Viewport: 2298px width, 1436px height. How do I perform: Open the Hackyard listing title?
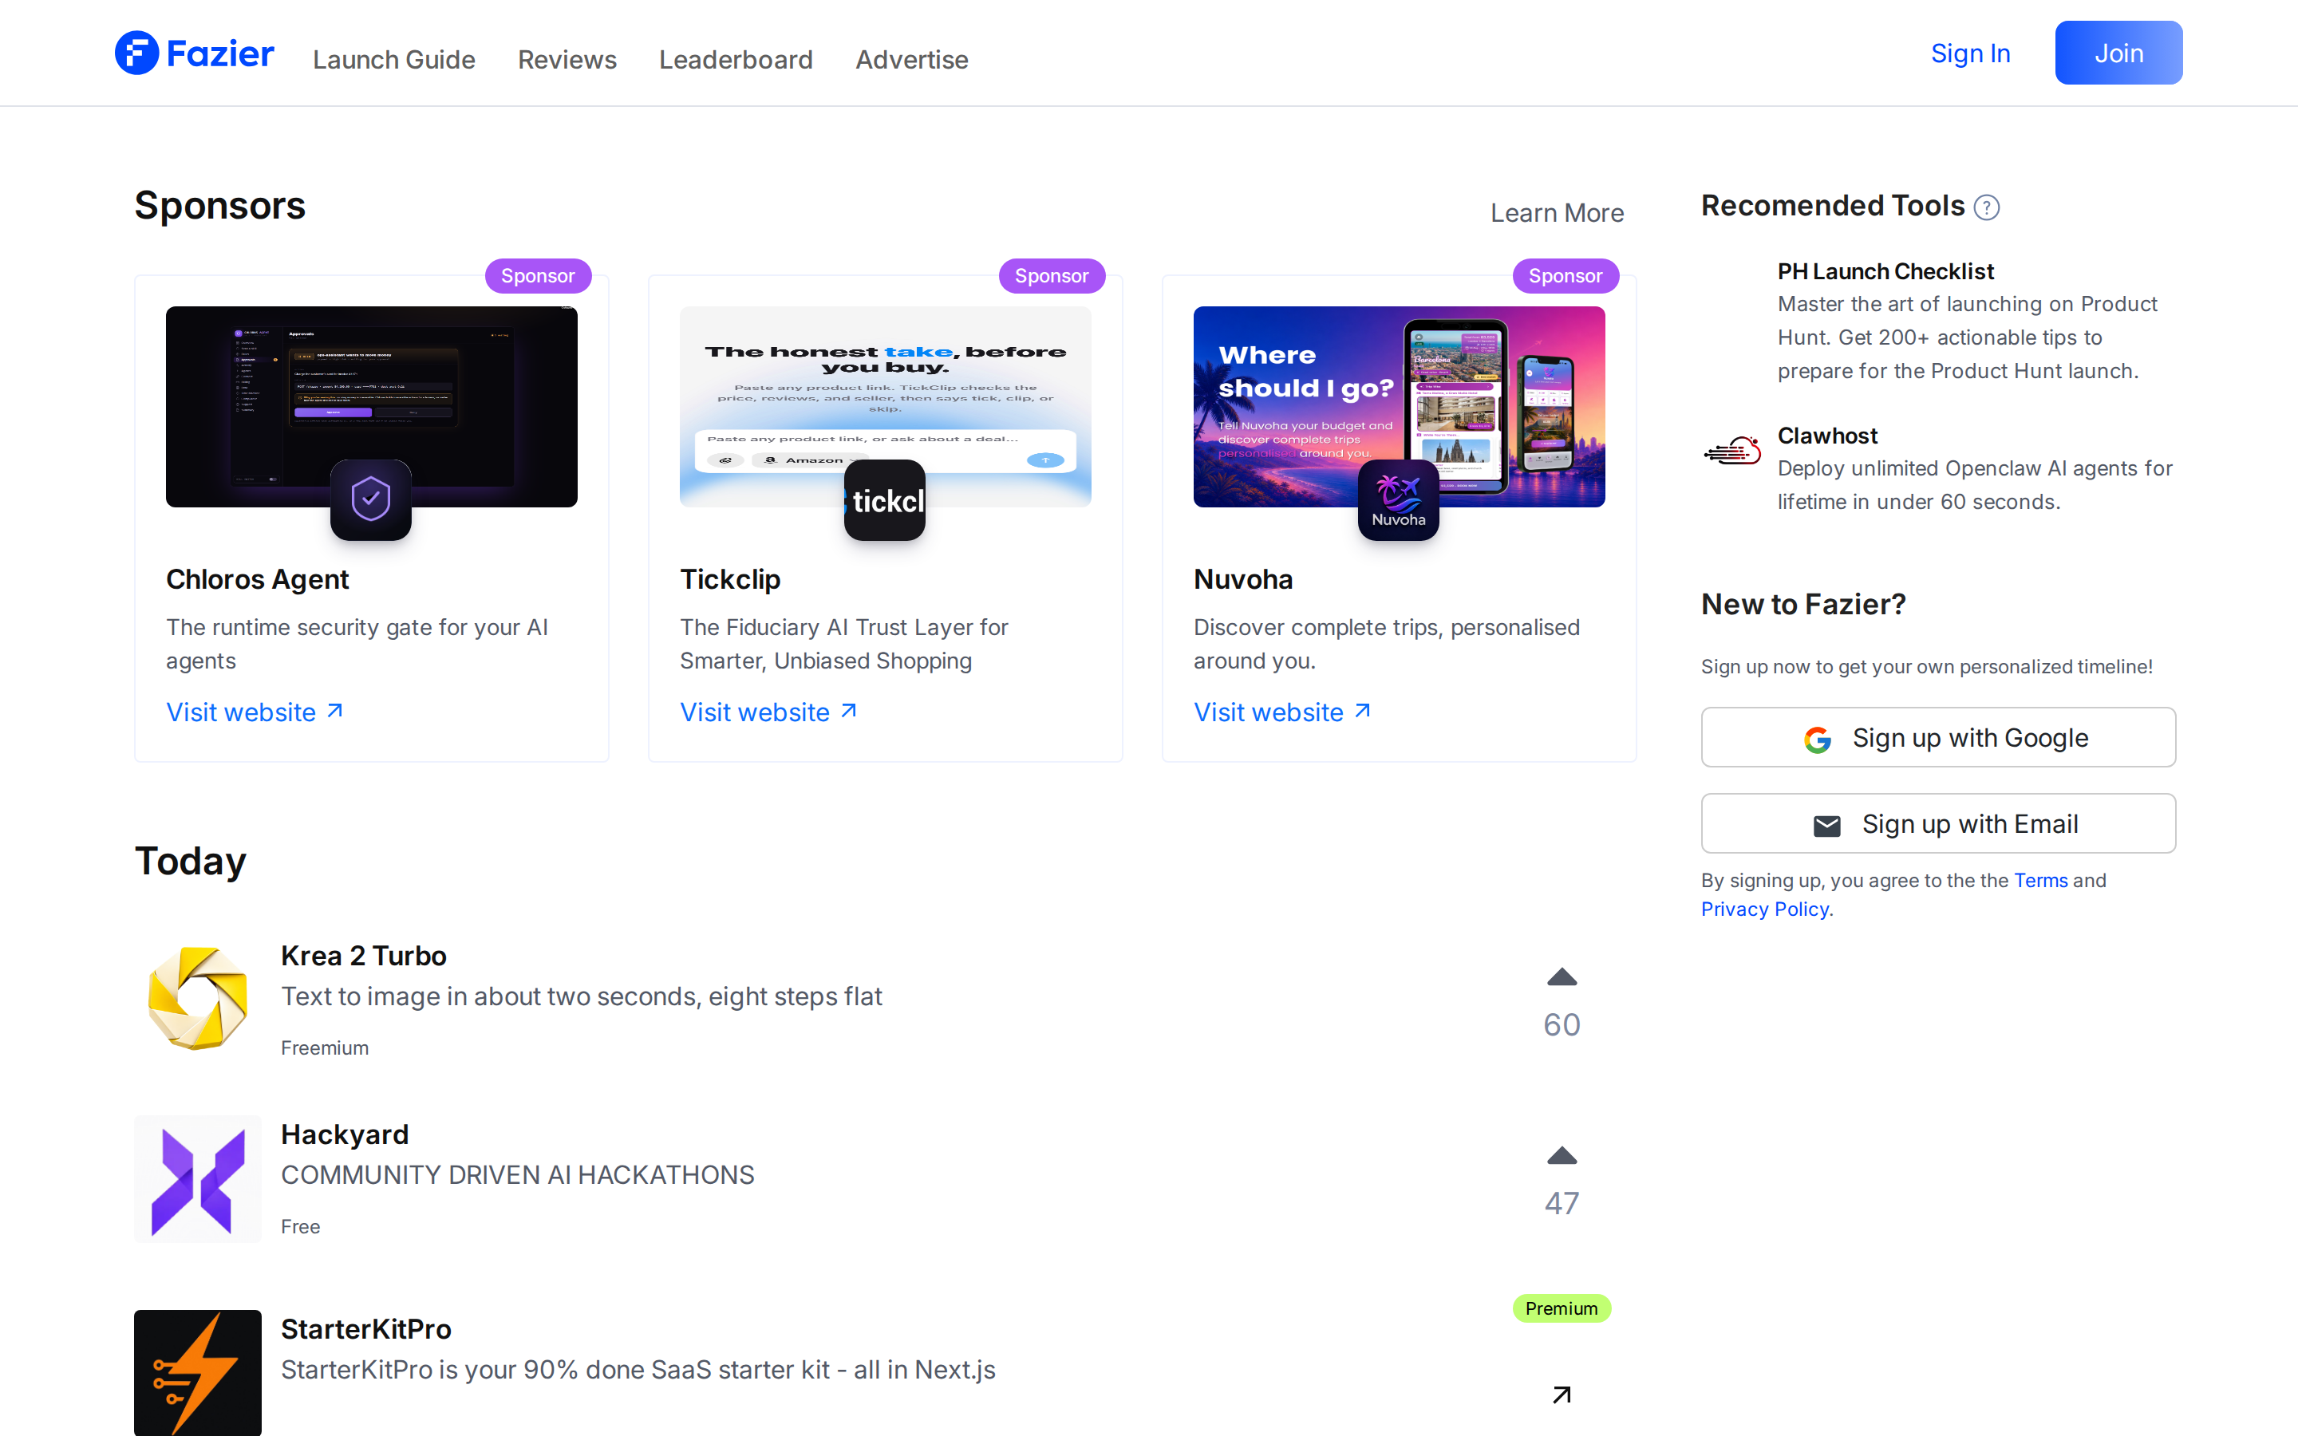[x=345, y=1134]
